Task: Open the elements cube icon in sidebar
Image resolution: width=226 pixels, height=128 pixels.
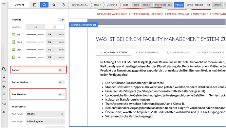Action: click(4, 69)
